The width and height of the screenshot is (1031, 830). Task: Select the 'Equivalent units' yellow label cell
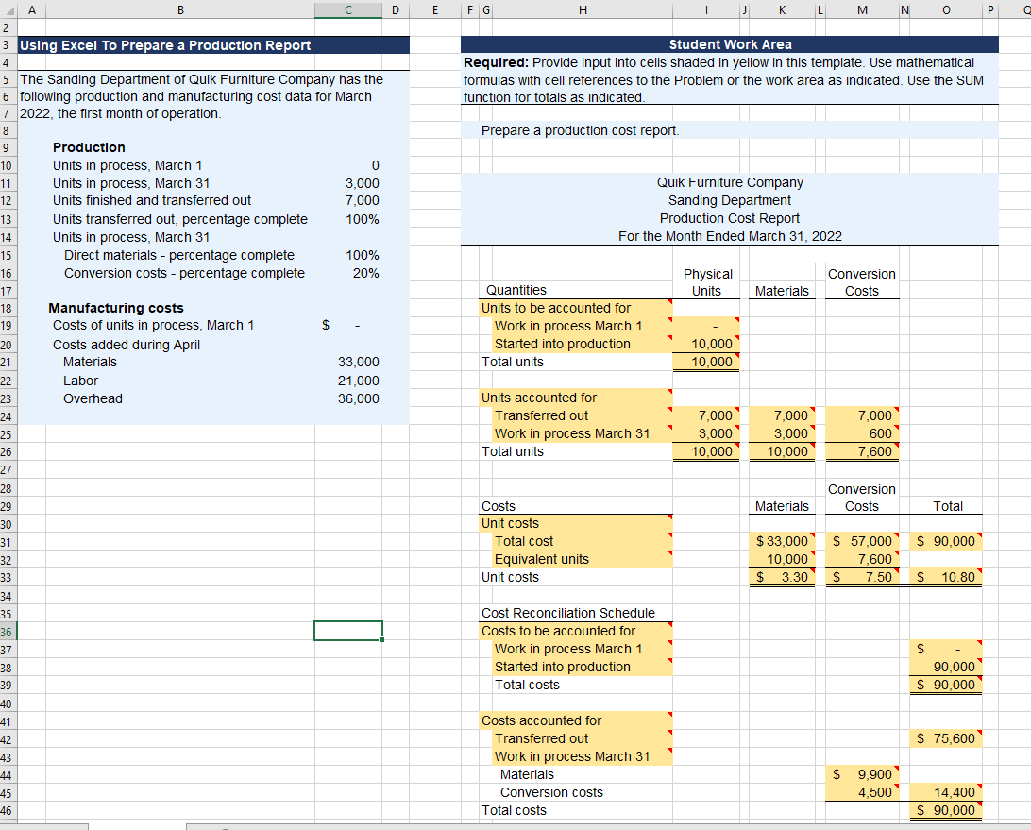[x=583, y=559]
